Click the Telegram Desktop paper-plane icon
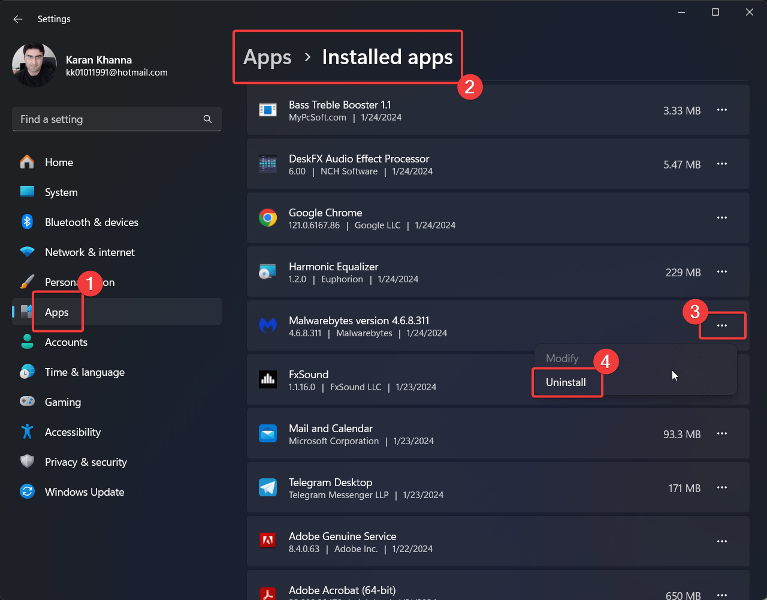 click(268, 487)
